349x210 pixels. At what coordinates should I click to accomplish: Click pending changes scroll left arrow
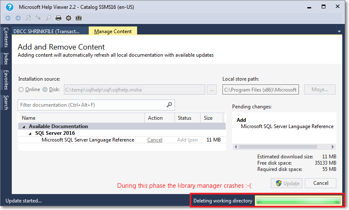pyautogui.click(x=236, y=147)
